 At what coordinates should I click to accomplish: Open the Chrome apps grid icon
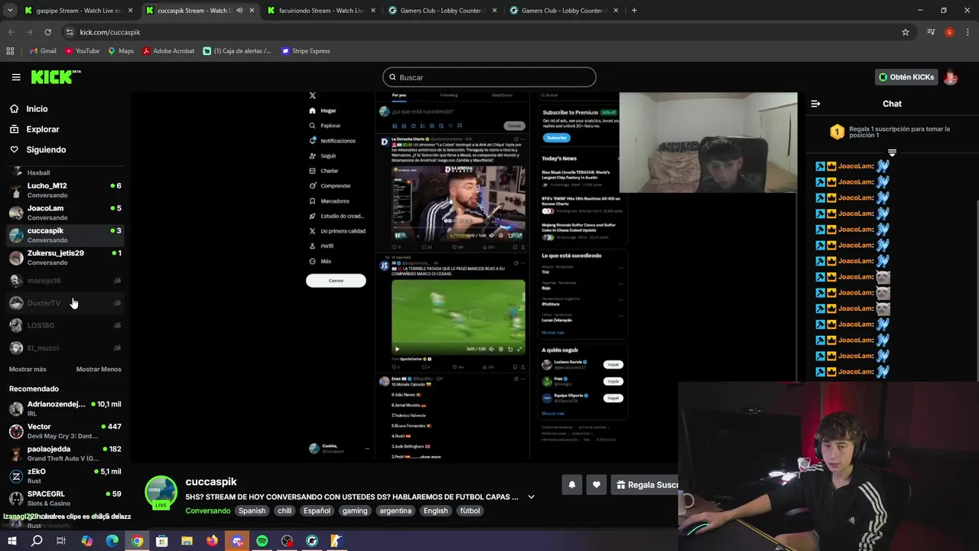coord(10,51)
